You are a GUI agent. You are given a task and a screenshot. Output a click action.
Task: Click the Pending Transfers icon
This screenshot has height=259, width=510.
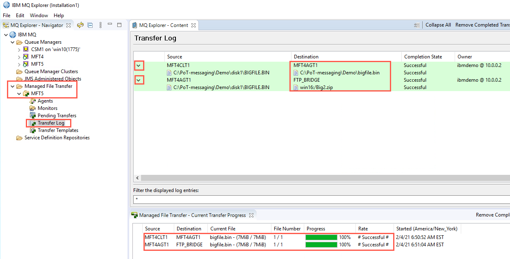point(33,116)
